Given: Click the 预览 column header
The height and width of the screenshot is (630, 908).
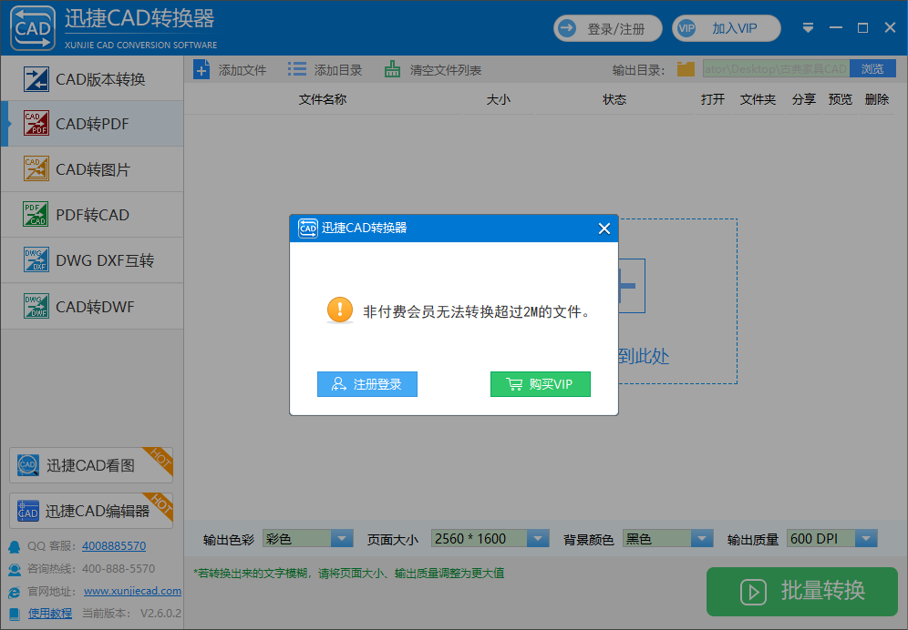Looking at the screenshot, I should [841, 99].
